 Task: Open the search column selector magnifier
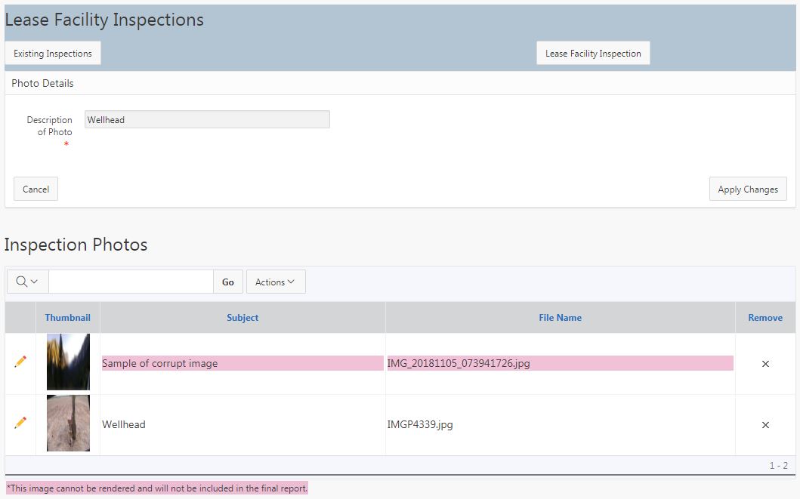pos(27,282)
